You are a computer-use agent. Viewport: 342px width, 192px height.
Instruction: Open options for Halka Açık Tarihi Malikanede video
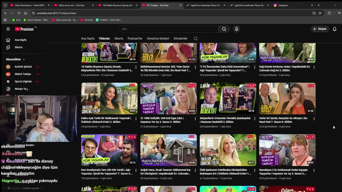pos(136,119)
